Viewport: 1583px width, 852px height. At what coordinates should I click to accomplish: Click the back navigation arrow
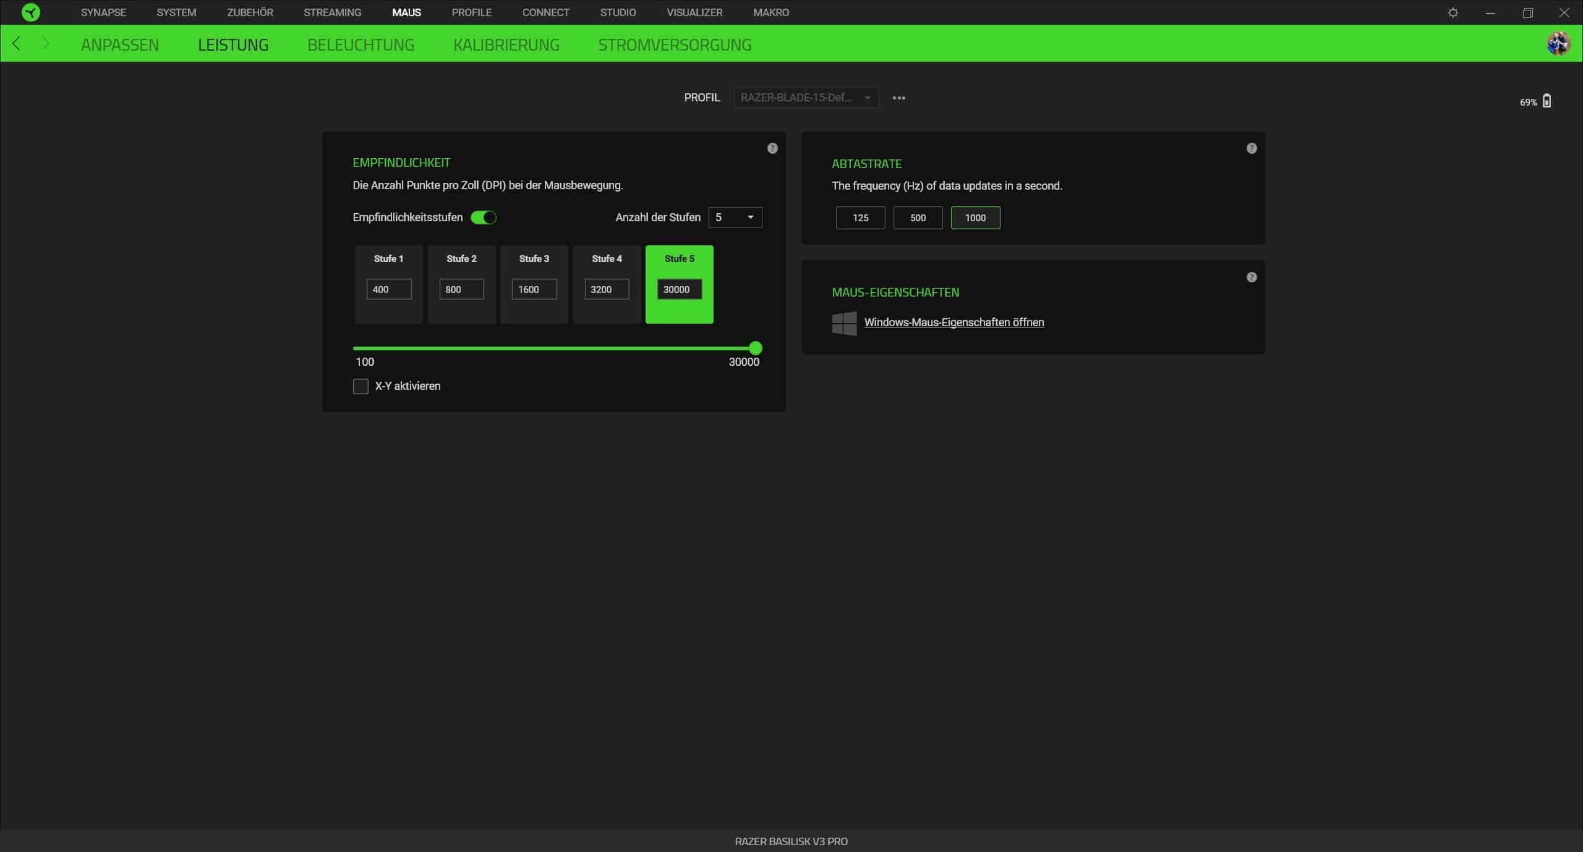pyautogui.click(x=17, y=43)
